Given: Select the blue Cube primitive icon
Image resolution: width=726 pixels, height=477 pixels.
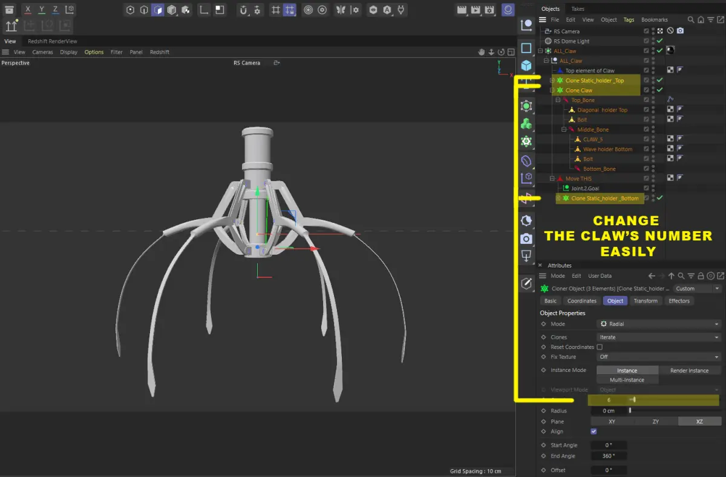Looking at the screenshot, I should click(x=526, y=65).
